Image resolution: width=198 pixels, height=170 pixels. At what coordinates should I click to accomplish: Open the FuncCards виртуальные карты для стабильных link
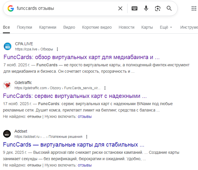(74, 144)
